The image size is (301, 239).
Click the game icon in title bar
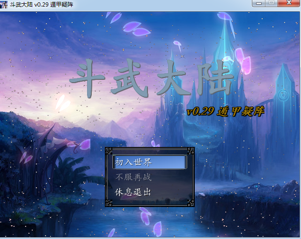[x=5, y=4]
